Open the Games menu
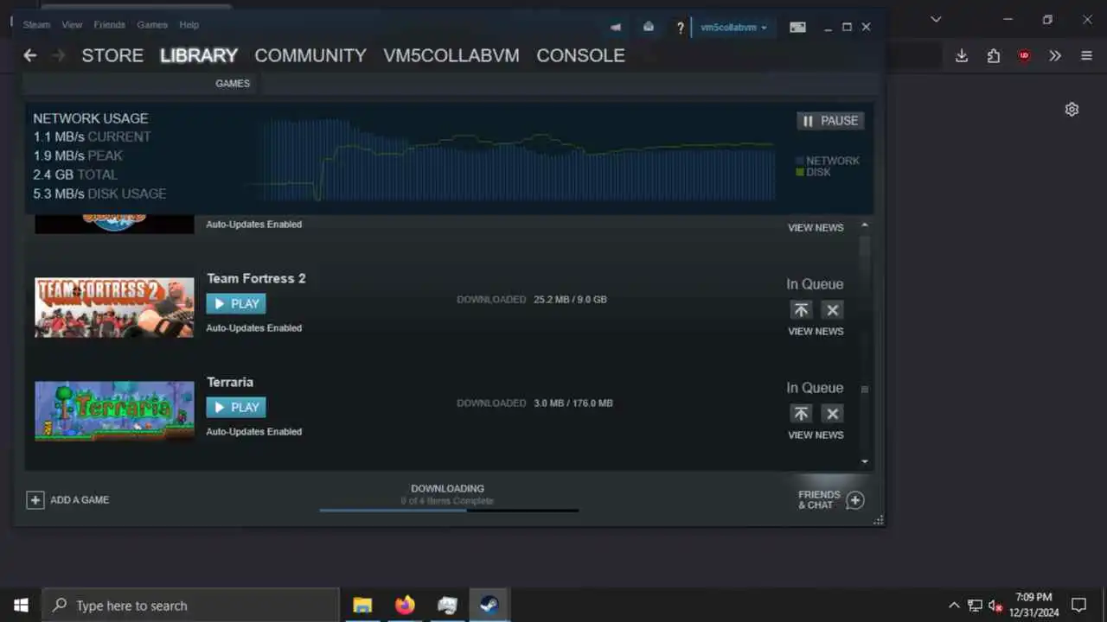 click(152, 25)
